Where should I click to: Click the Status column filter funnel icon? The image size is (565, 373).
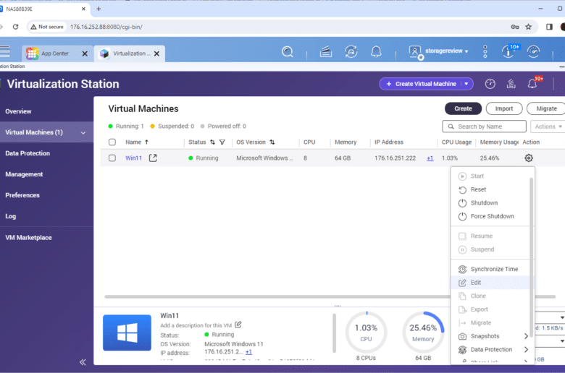[x=222, y=142]
